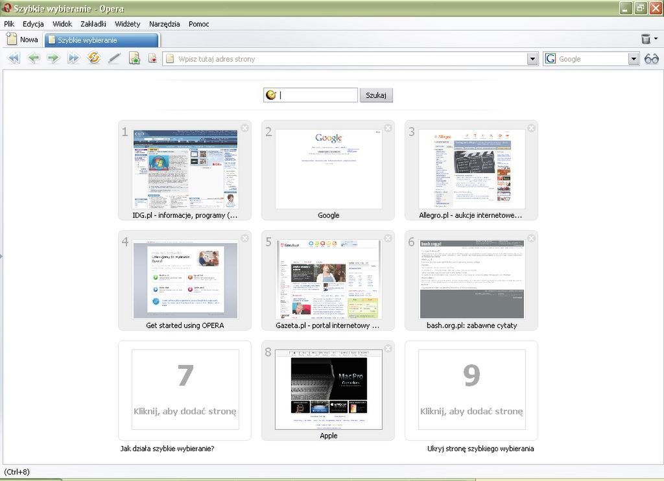Image resolution: width=664 pixels, height=481 pixels.
Task: Click the glasses quick-find icon
Action: coord(652,58)
